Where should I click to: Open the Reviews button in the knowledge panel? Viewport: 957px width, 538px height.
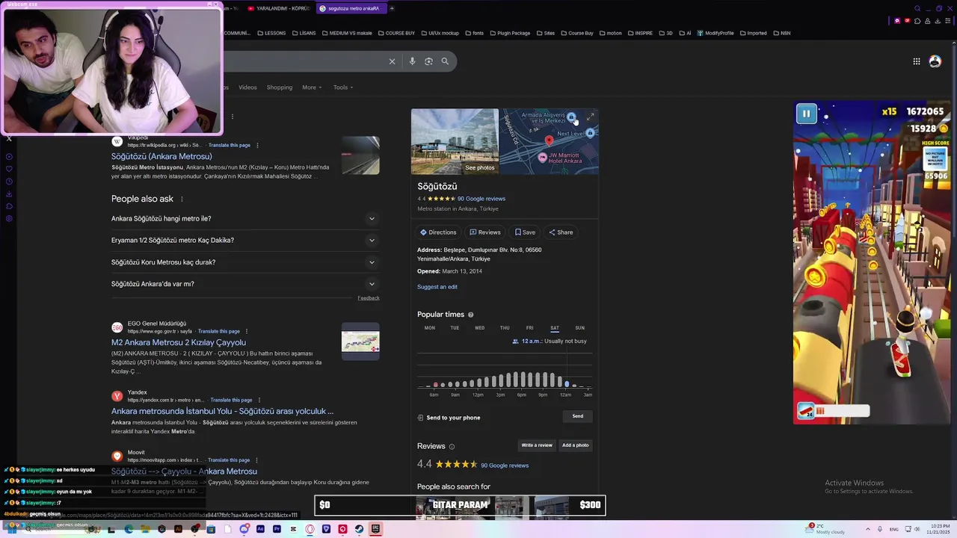[485, 232]
